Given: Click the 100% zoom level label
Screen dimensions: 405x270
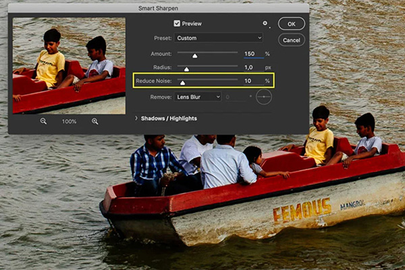Looking at the screenshot, I should pos(69,122).
